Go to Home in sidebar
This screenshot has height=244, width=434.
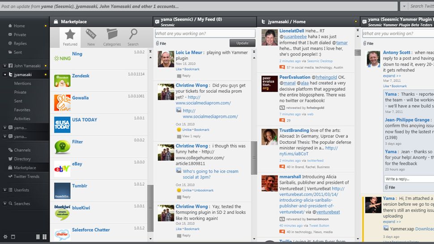pos(19,26)
